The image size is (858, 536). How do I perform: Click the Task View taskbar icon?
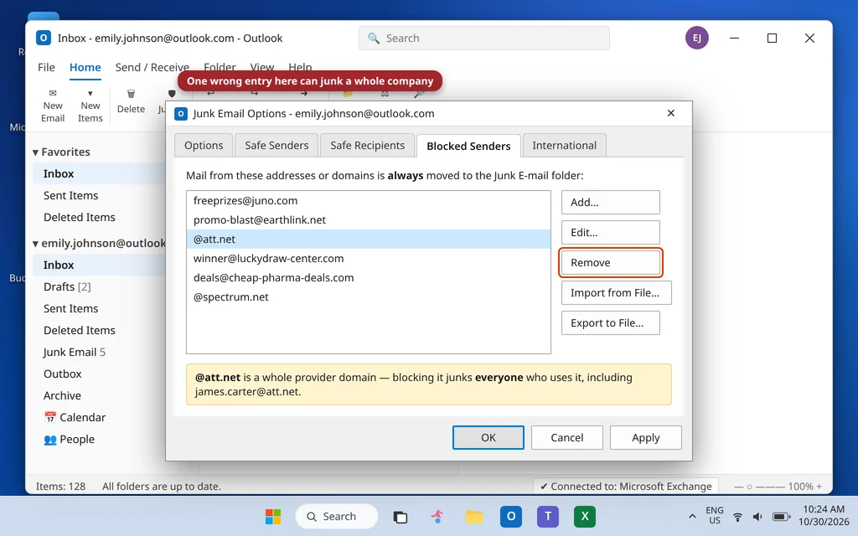tap(401, 516)
